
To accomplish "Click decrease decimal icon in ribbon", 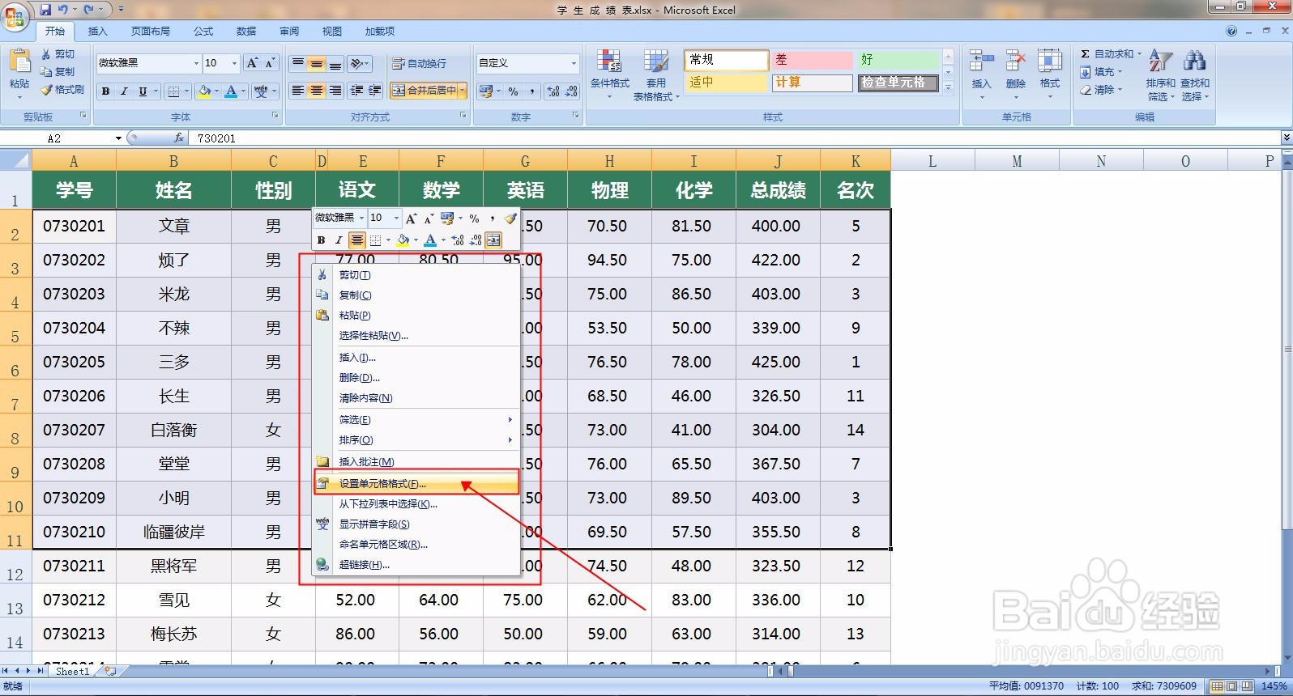I will tap(571, 91).
